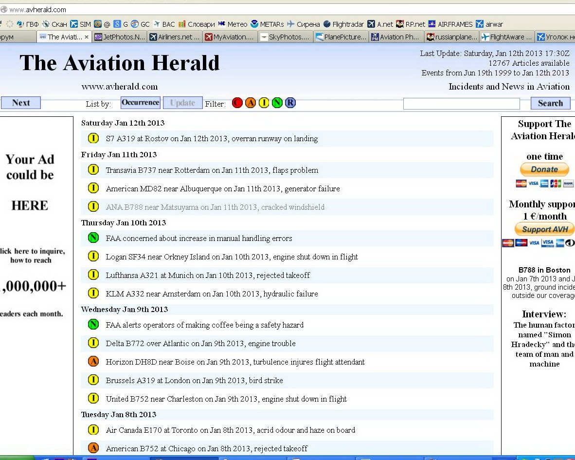Screen dimensions: 575x460
Task: Filter by yellow Incident category icon
Action: (264, 103)
